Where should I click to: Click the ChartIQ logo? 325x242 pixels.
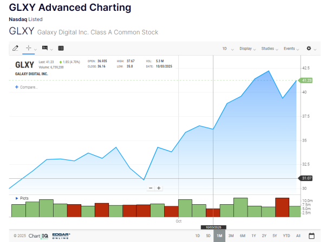(38, 236)
